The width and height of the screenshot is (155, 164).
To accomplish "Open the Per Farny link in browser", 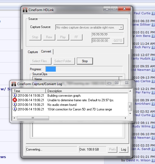I will 143,92.
